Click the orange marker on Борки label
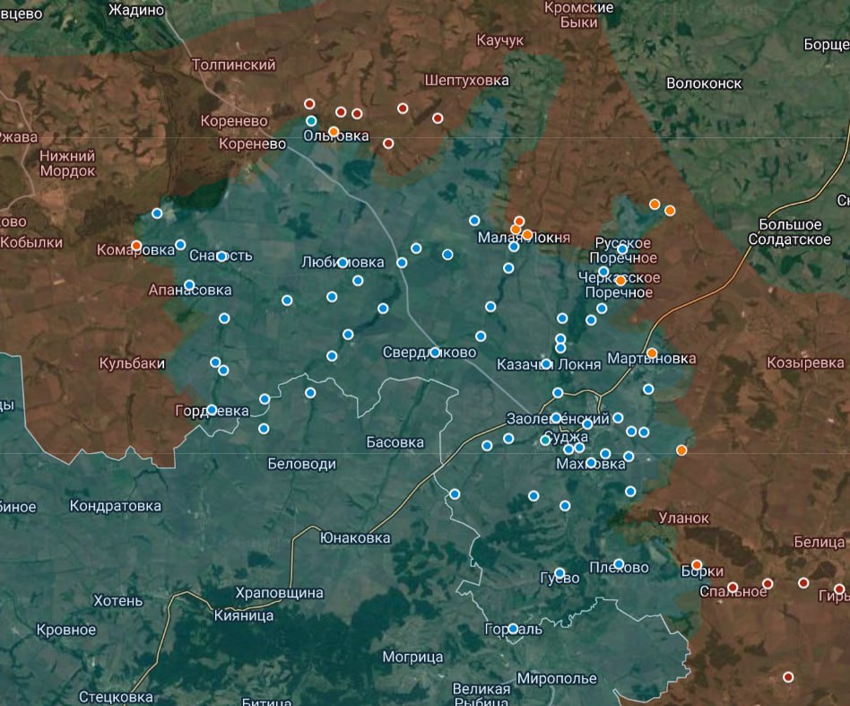 click(x=697, y=565)
